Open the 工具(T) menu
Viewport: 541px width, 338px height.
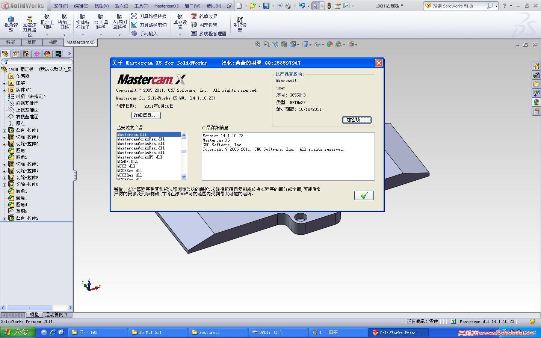pyautogui.click(x=141, y=6)
